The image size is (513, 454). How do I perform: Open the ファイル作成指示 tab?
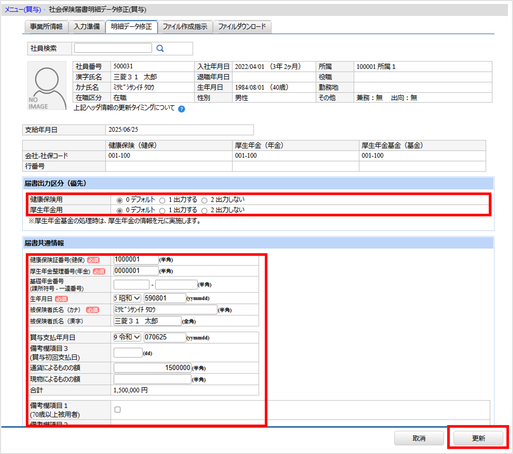185,26
